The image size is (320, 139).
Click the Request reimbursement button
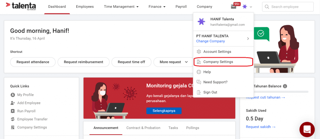point(83,62)
